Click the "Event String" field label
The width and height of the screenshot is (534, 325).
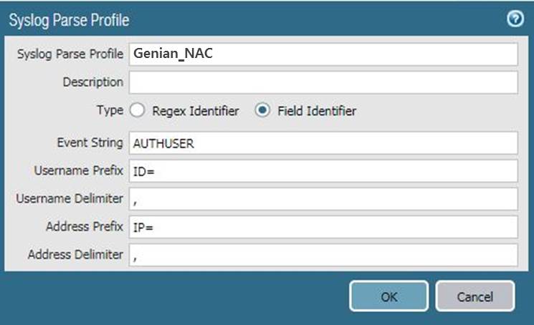pyautogui.click(x=90, y=143)
